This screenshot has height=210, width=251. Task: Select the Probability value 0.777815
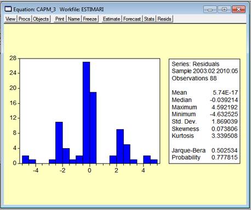point(225,157)
